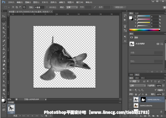Show the hidden 5684815d8c54a layer
The image size is (166, 118).
point(130,105)
